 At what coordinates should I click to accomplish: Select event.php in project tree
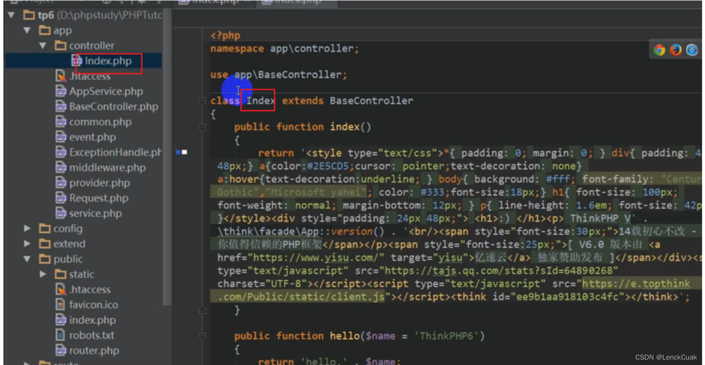92,137
